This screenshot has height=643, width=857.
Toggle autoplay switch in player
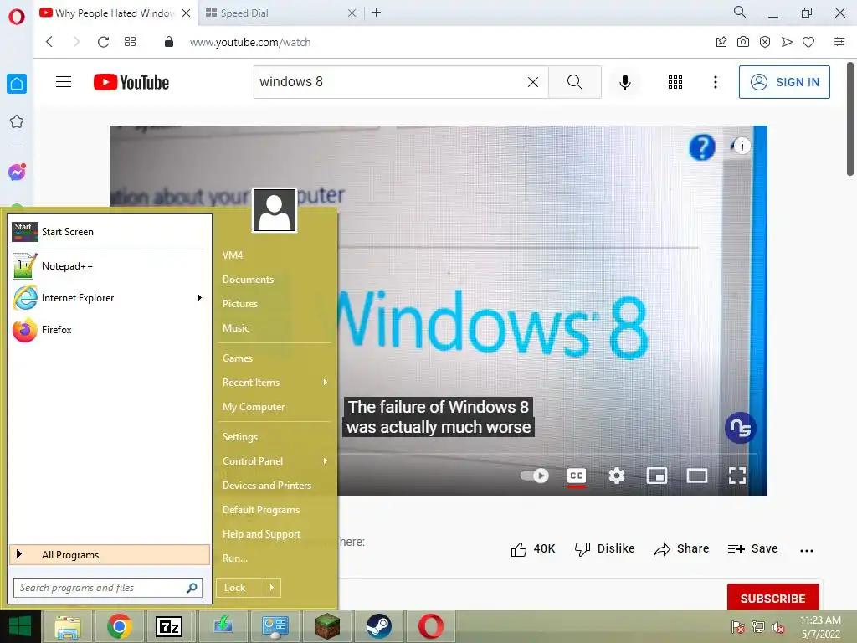[x=534, y=476]
